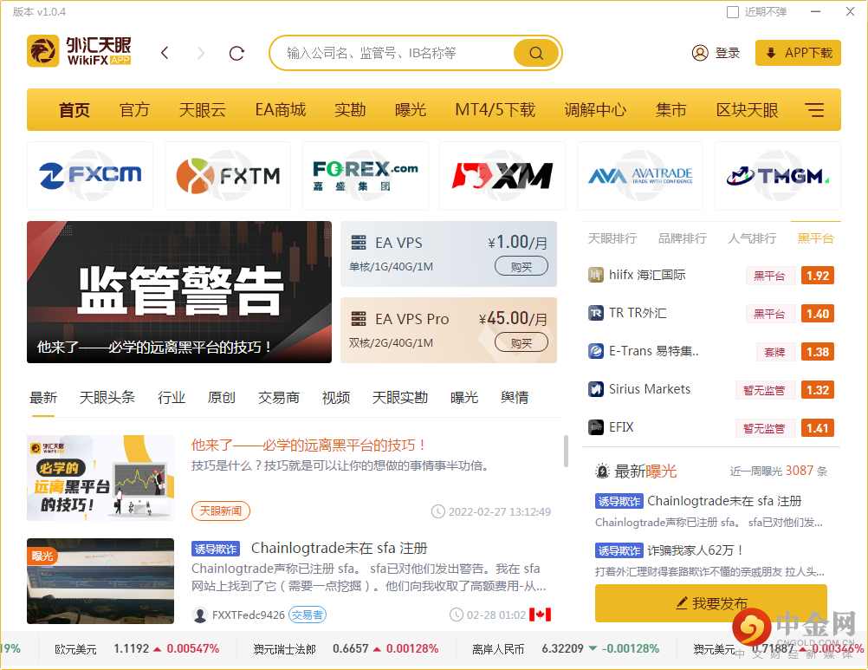This screenshot has height=670, width=868.
Task: Click 购买 for EA VPS ¥1.00/月
Action: (x=521, y=266)
